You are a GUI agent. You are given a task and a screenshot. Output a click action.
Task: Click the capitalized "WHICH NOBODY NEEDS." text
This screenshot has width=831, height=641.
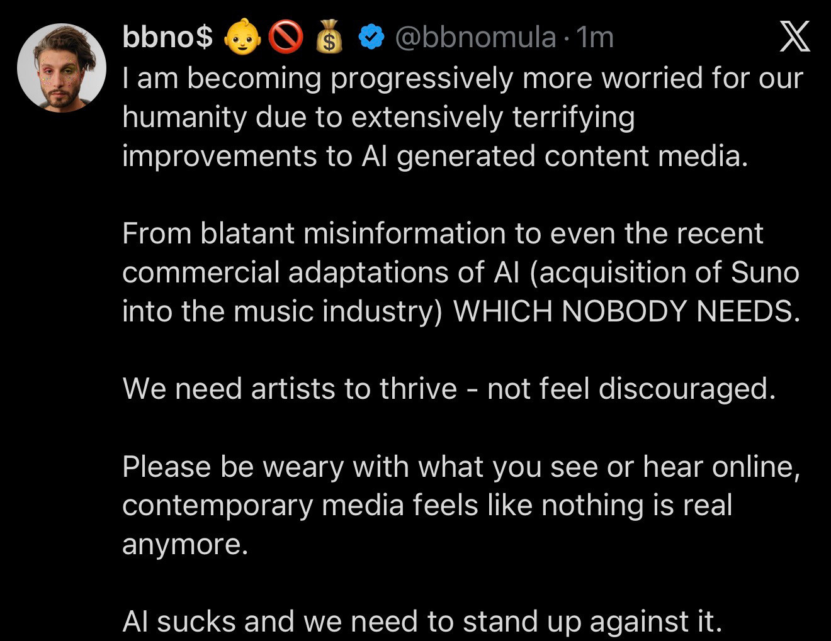(626, 311)
